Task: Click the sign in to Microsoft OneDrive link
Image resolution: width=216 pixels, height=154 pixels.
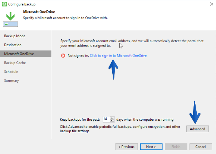Action: (118, 56)
